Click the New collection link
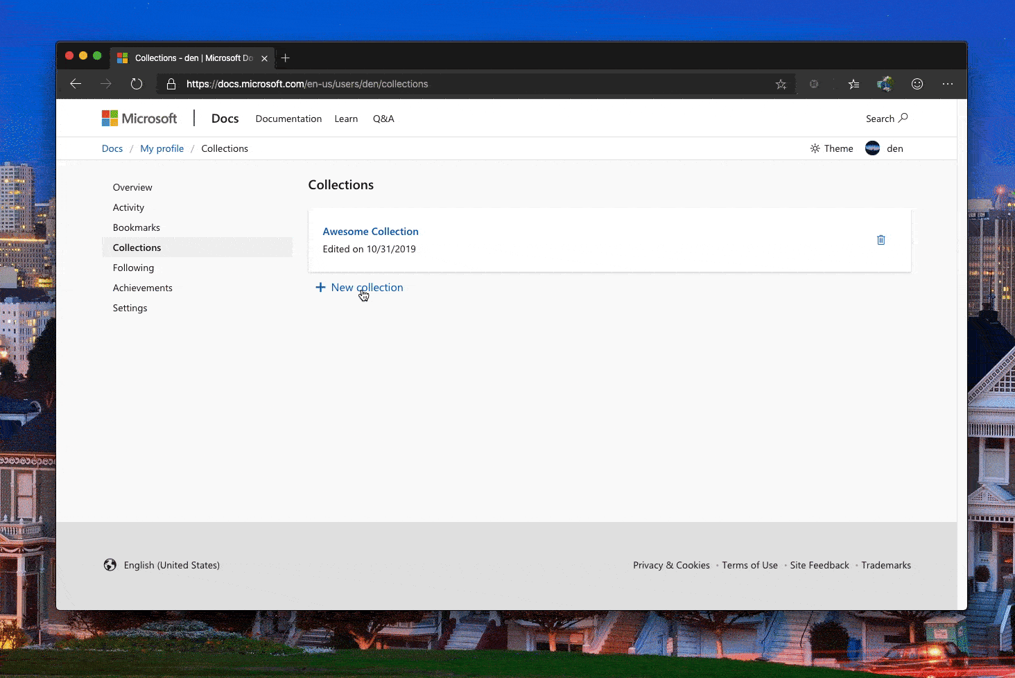The height and width of the screenshot is (678, 1015). tap(367, 287)
